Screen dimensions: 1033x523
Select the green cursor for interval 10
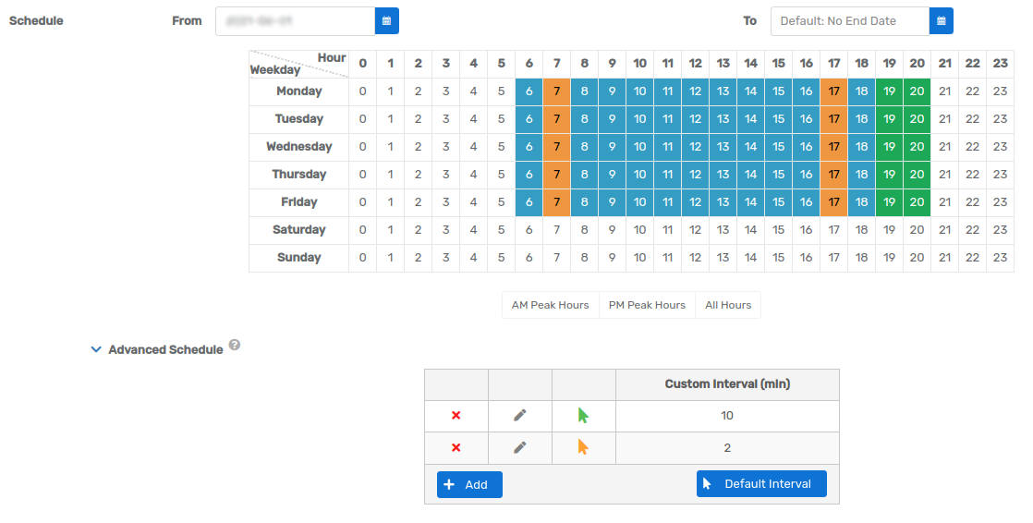(583, 415)
